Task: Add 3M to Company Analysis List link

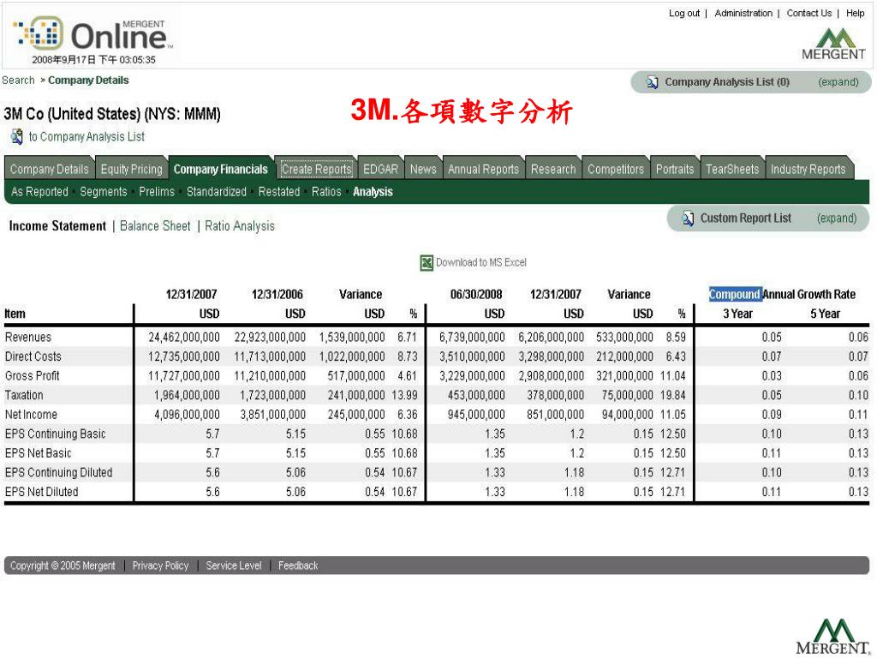Action: coord(87,136)
